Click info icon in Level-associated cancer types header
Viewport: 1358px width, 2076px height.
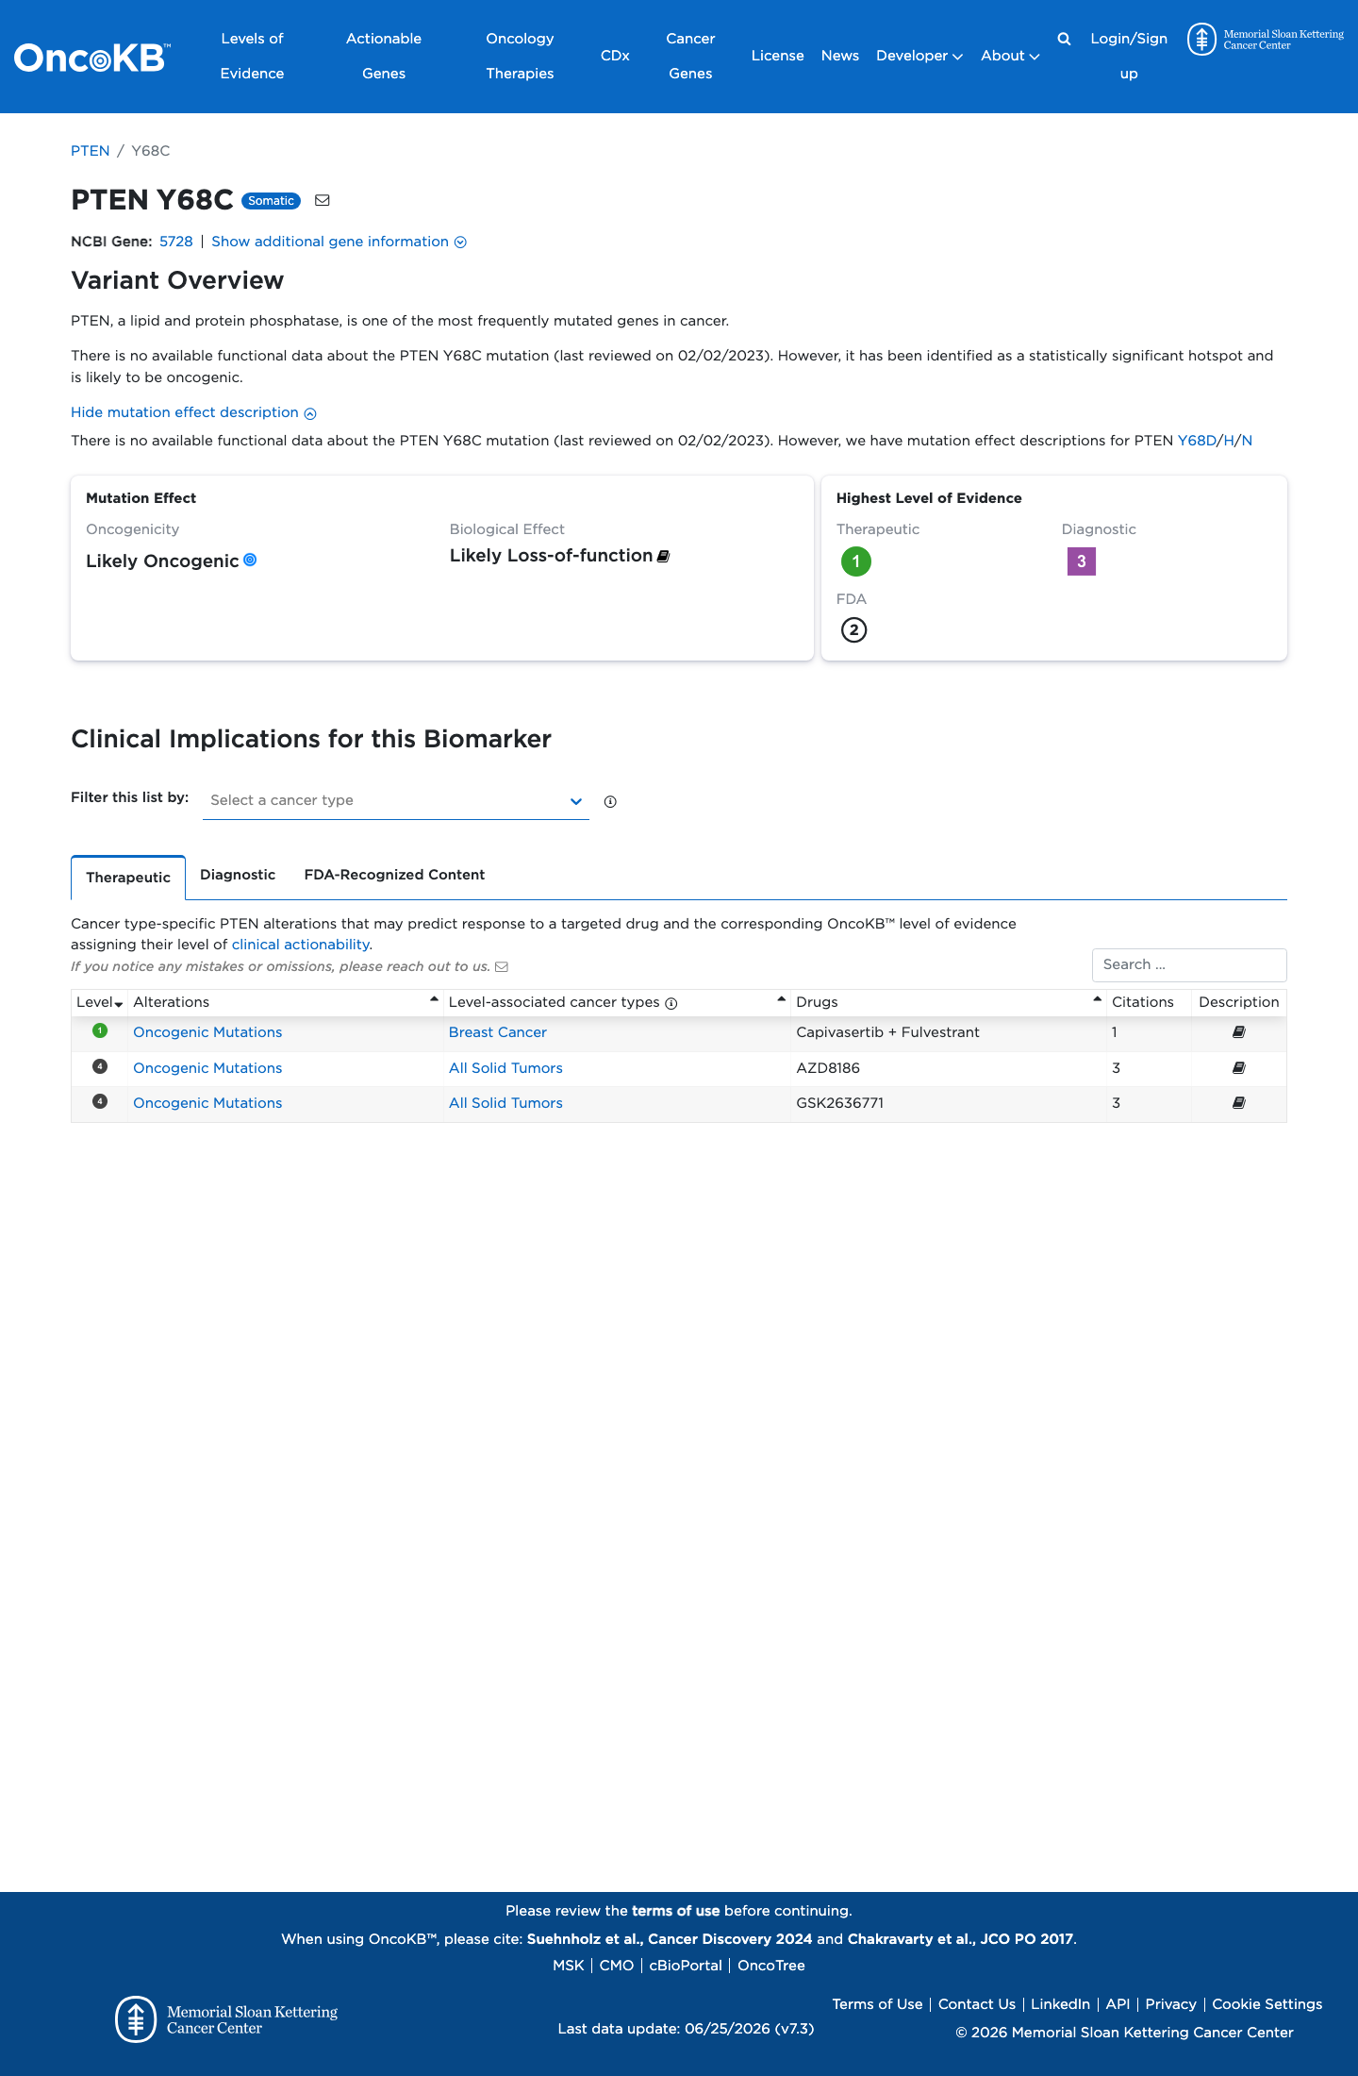[671, 1003]
